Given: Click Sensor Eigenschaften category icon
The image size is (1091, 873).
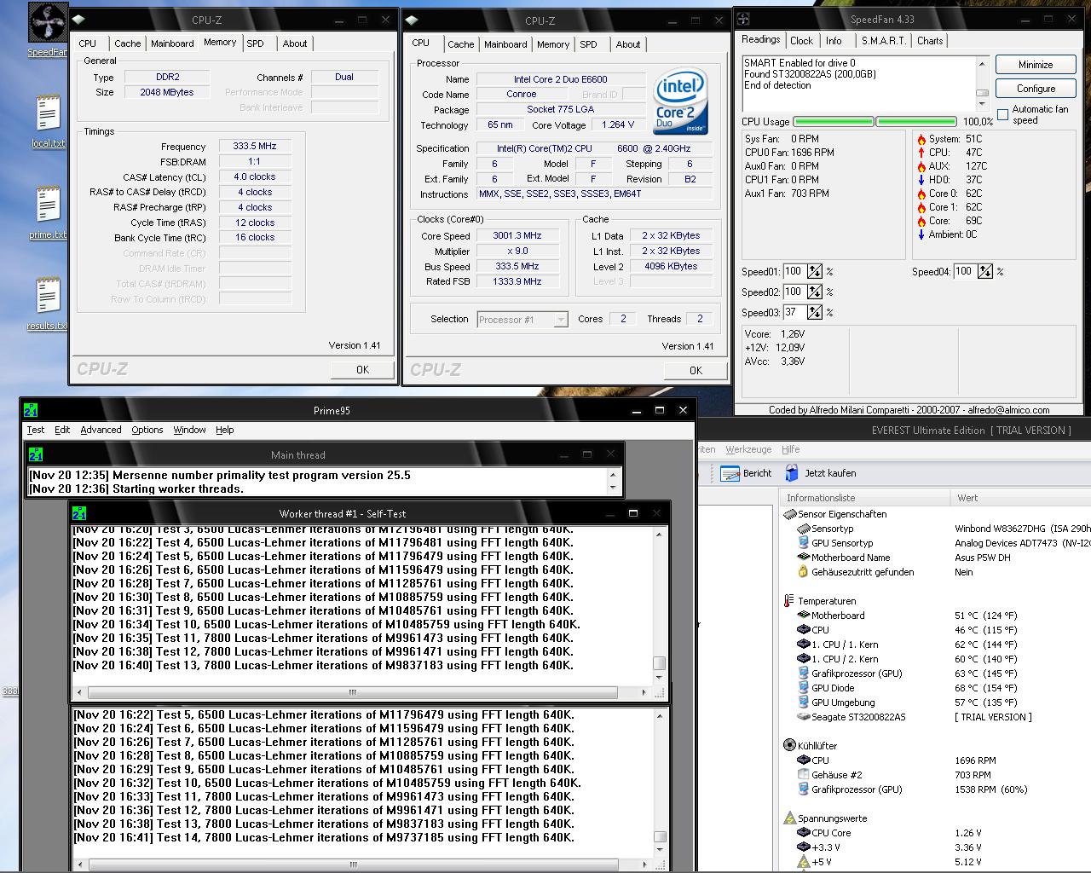Looking at the screenshot, I should click(789, 514).
